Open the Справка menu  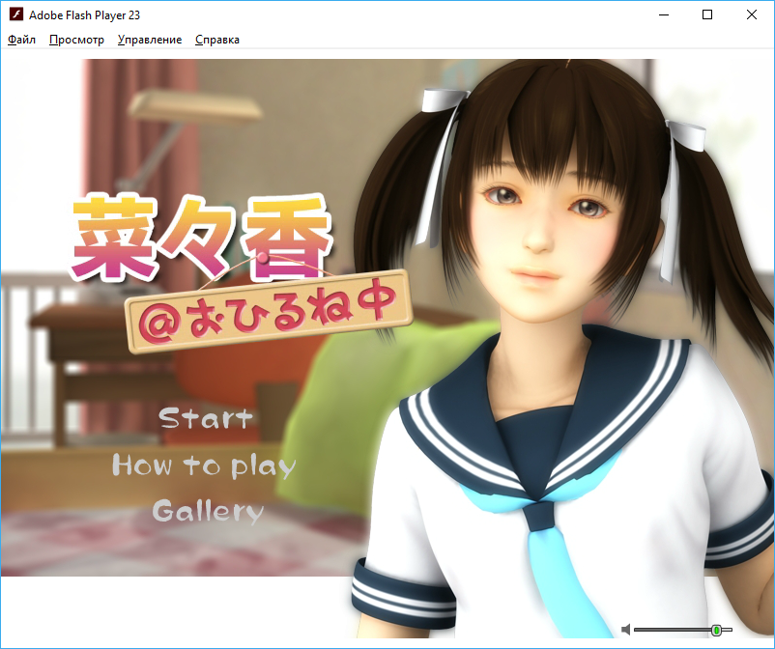(216, 40)
